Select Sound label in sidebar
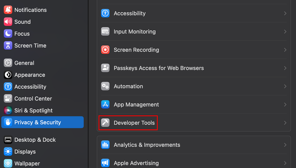296x168 pixels. coord(23,22)
